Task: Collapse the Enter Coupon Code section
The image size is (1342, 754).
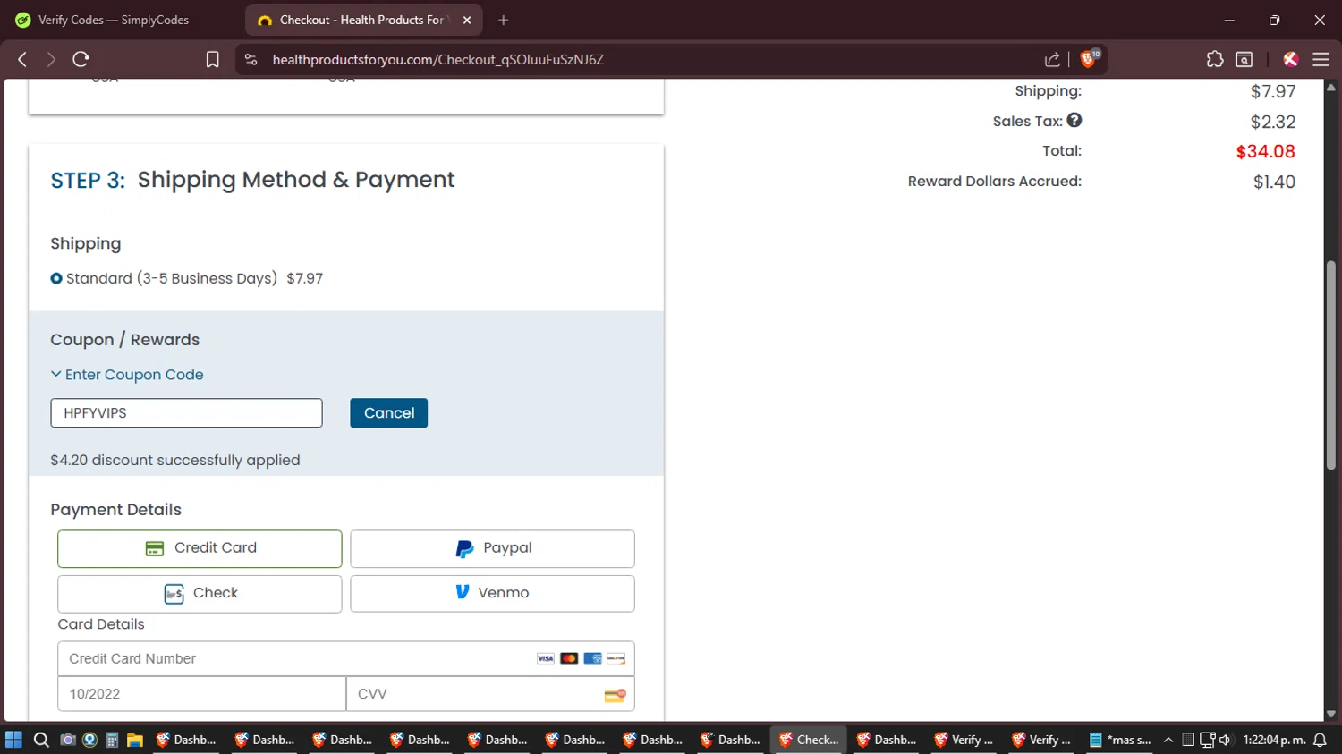Action: click(127, 375)
